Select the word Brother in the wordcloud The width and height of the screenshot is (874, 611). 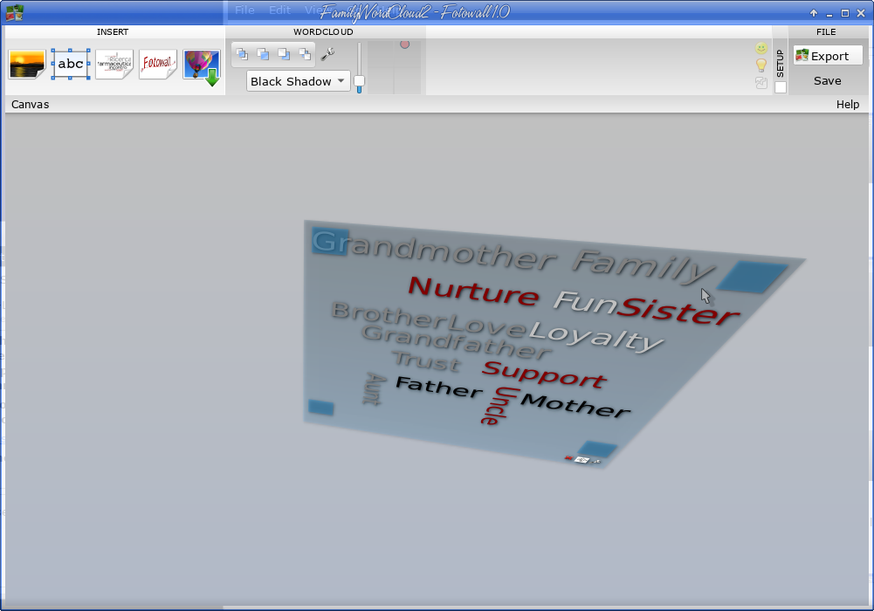pyautogui.click(x=389, y=315)
